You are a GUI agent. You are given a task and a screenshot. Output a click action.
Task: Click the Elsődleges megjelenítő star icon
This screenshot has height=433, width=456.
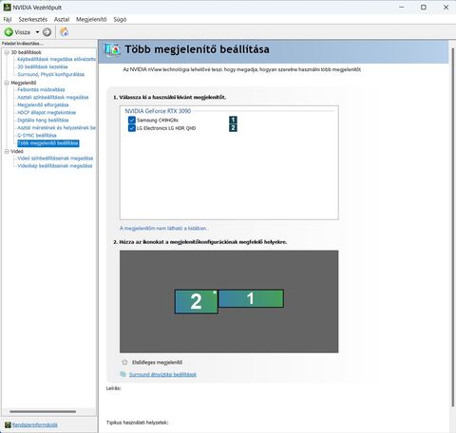tap(124, 362)
